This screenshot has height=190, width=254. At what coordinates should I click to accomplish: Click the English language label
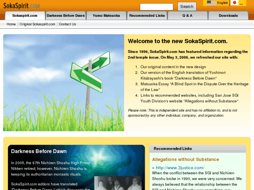pos(223,3)
